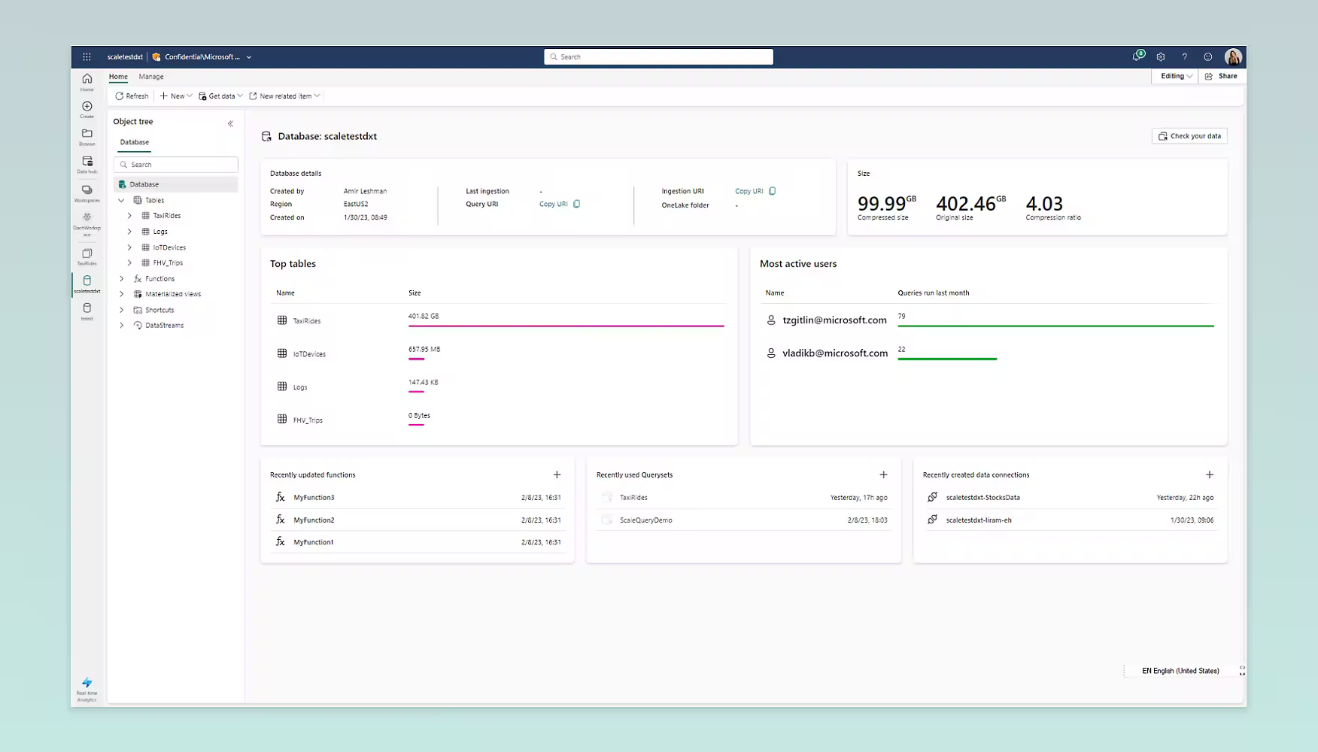Screen dimensions: 1318x752
Task: Expand the Materialized views tree node
Action: [x=121, y=294]
